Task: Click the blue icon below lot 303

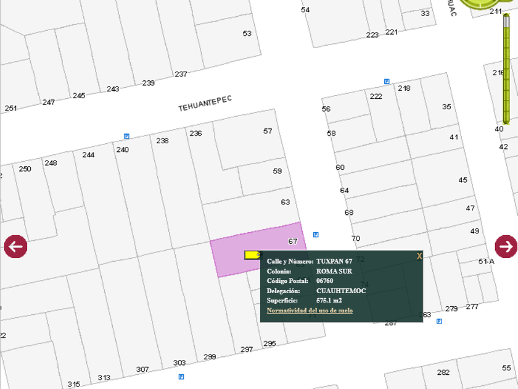Action: 181,376
